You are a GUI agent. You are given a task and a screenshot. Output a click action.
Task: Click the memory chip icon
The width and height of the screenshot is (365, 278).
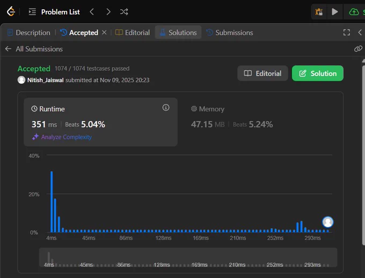194,109
